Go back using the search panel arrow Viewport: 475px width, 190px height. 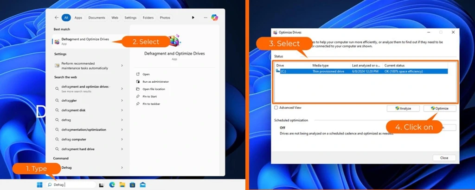[56, 18]
